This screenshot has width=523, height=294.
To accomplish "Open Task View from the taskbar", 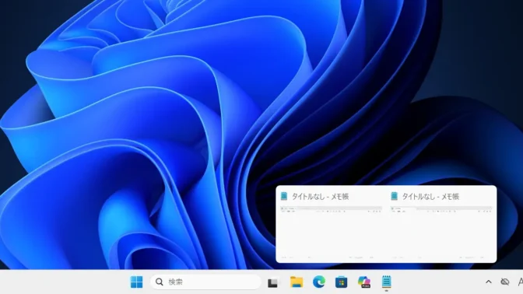I will (273, 282).
